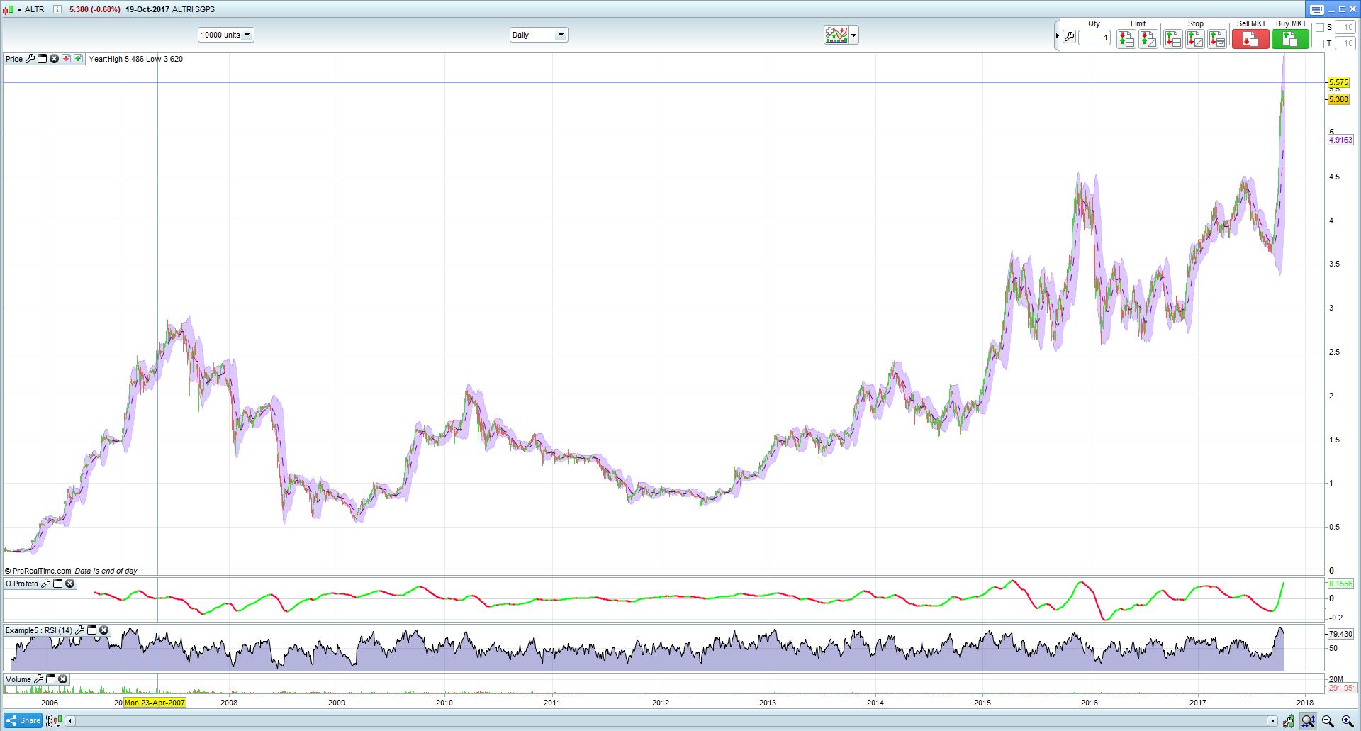Click the 19-Oct-2017 date text
Viewport: 1361px width, 731px height.
(147, 9)
